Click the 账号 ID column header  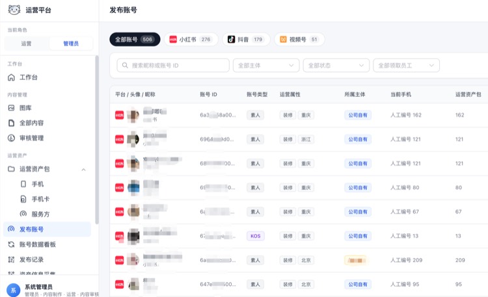coord(208,94)
